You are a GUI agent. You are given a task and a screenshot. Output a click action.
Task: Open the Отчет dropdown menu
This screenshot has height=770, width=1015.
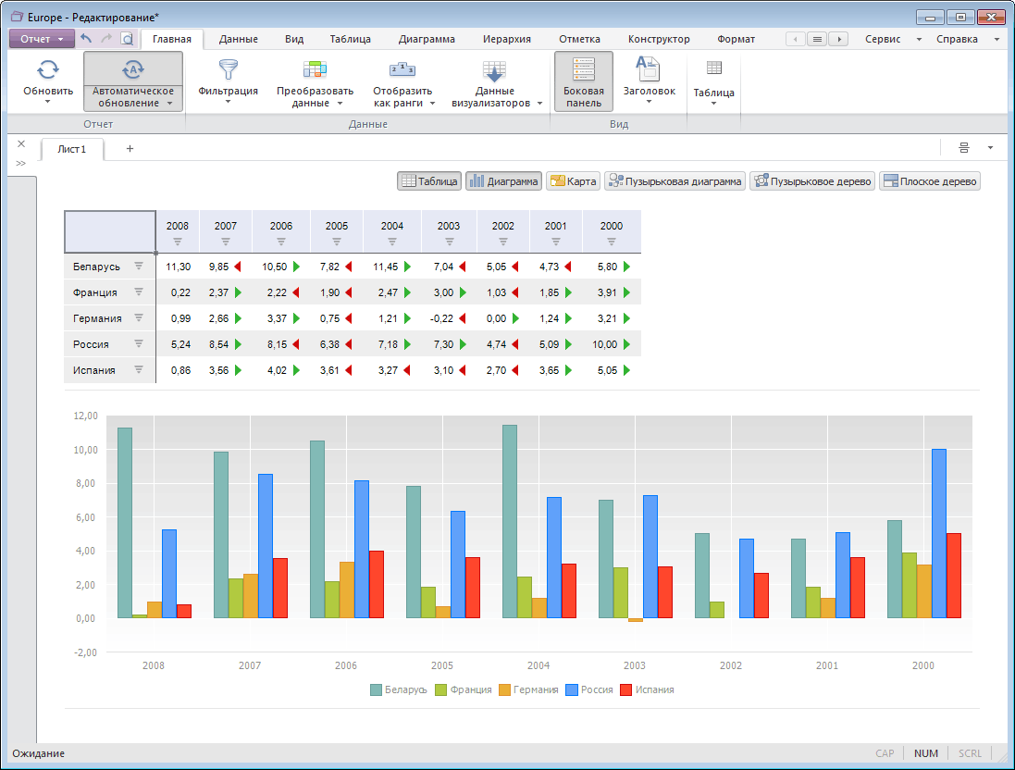[x=42, y=39]
